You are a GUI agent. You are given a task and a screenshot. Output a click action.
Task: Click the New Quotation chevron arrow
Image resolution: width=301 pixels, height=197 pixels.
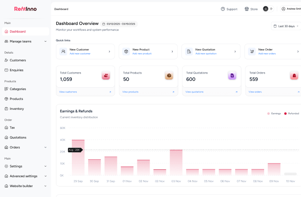pyautogui.click(x=235, y=52)
